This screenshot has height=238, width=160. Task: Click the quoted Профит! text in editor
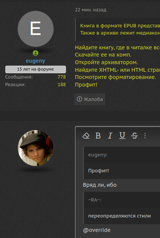(99, 171)
